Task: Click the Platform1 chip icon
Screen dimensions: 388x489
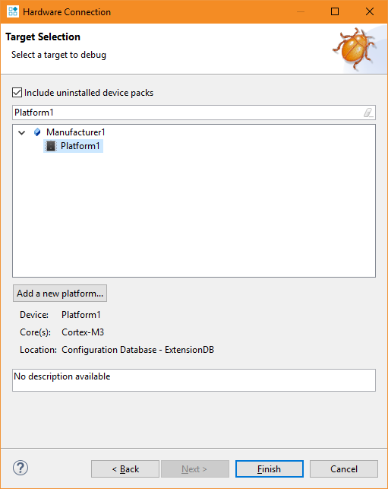Action: [51, 146]
